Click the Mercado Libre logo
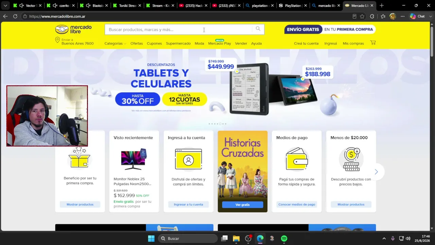435x245 pixels. [x=73, y=29]
